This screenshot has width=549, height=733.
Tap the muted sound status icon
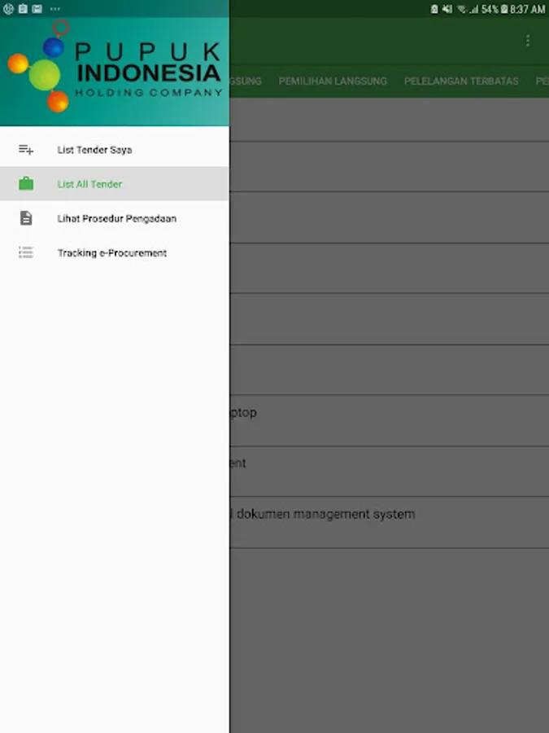(x=447, y=9)
